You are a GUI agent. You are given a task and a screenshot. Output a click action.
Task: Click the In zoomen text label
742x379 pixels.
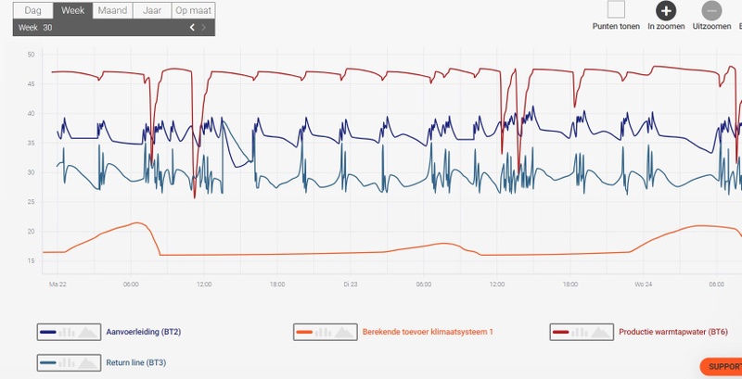coord(666,27)
